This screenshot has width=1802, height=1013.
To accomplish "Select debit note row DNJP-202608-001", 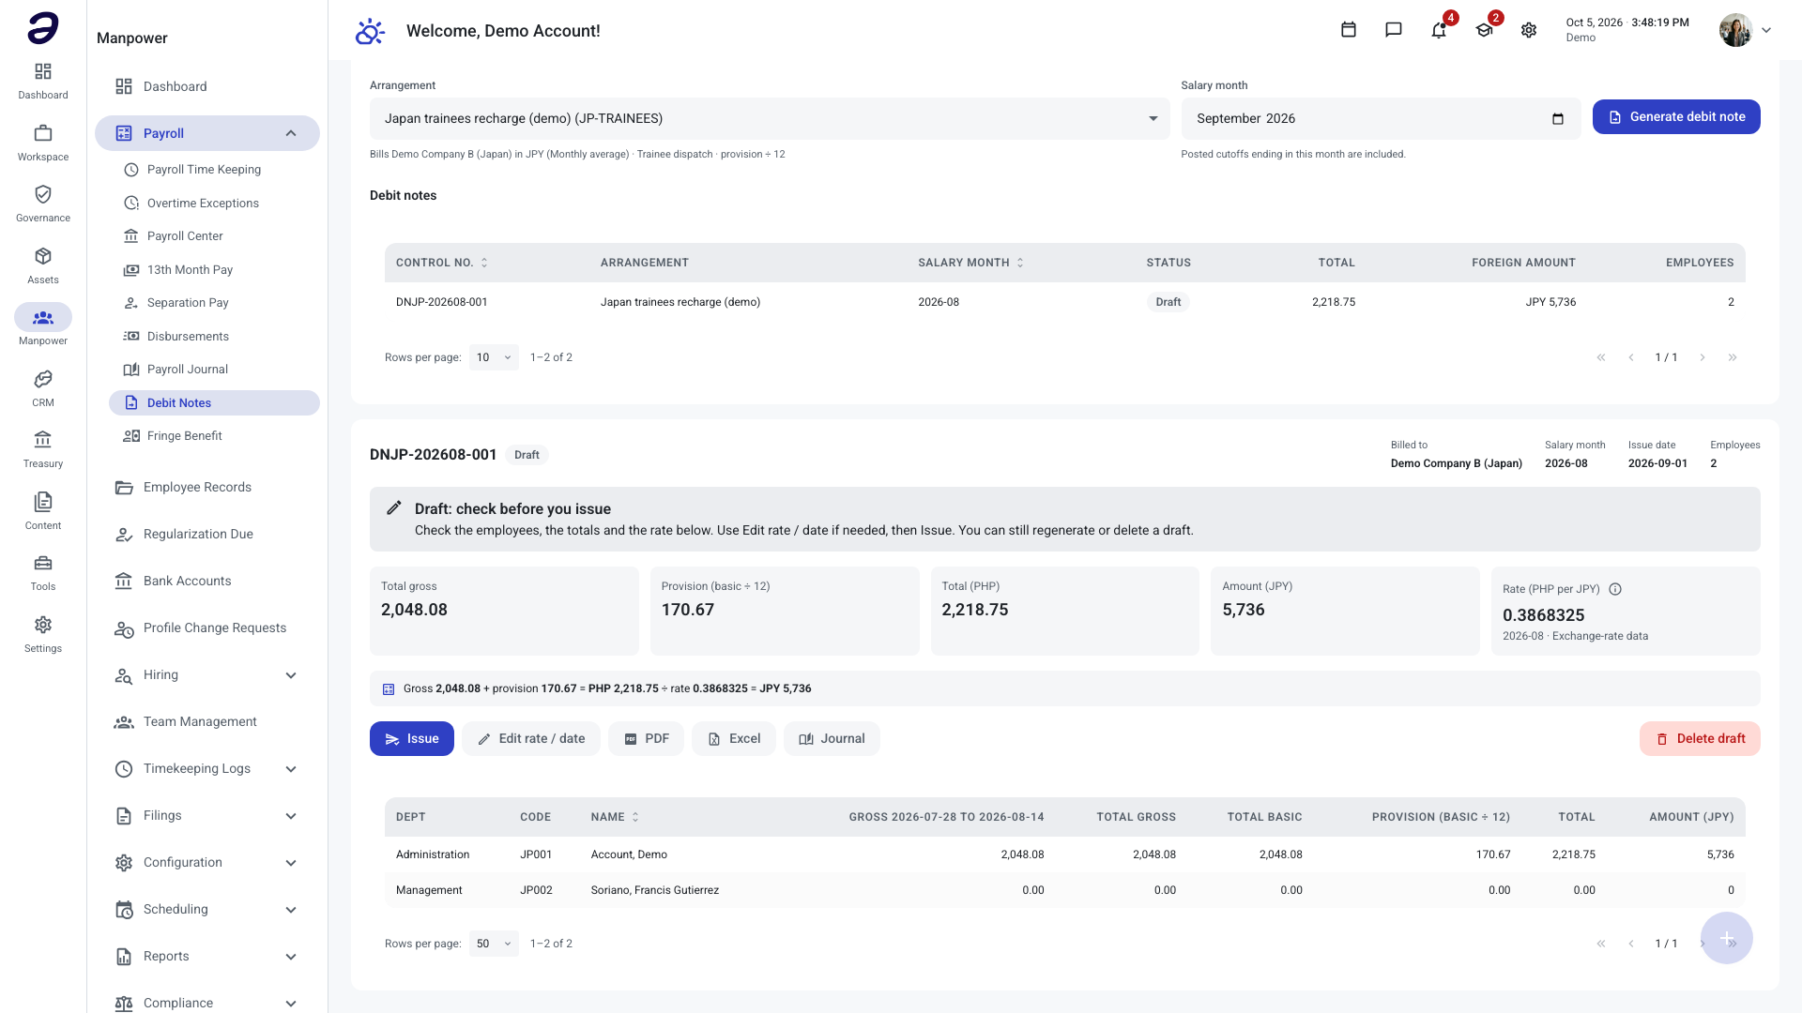I will tap(1065, 302).
